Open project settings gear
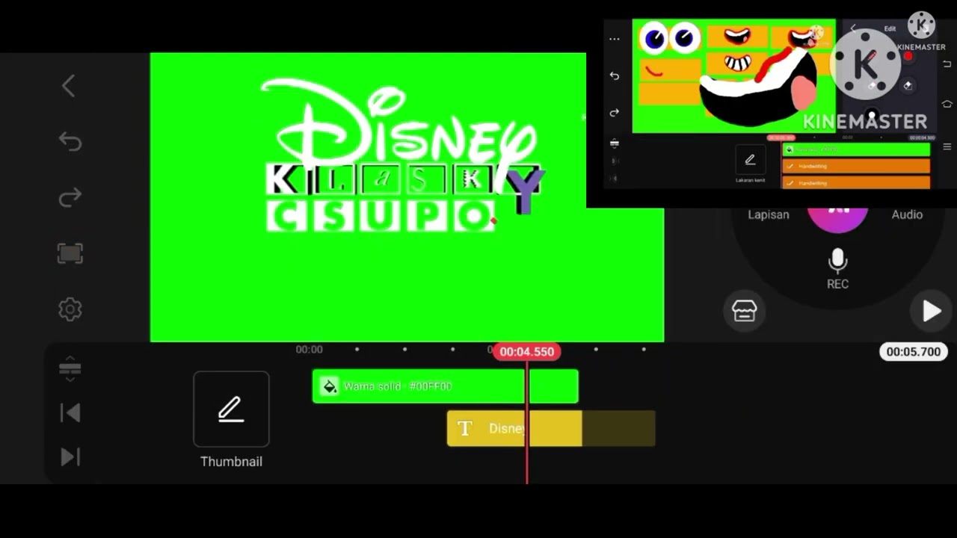The height and width of the screenshot is (538, 957). pos(70,309)
